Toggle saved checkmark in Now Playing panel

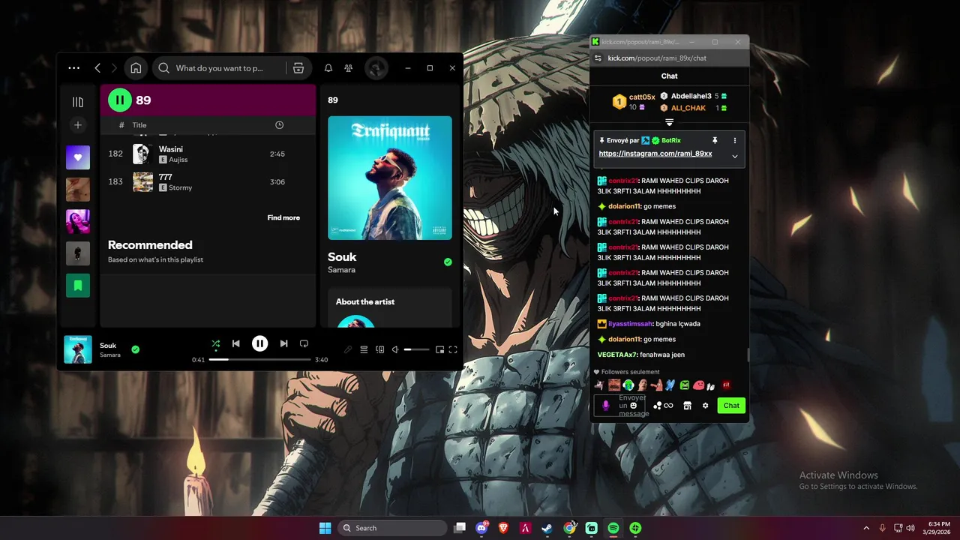point(448,262)
